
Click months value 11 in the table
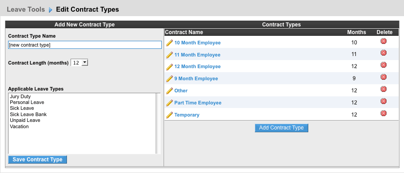pos(354,54)
